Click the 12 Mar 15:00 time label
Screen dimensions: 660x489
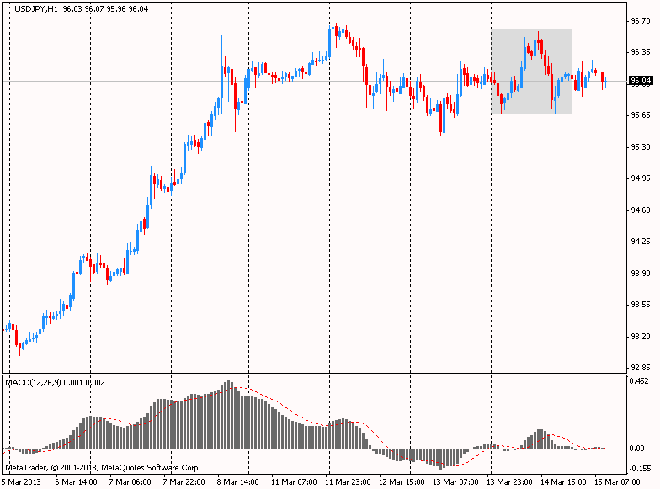pos(401,481)
